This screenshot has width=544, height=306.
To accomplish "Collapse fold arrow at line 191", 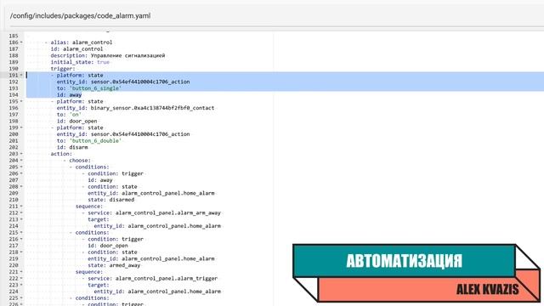I will pos(21,76).
